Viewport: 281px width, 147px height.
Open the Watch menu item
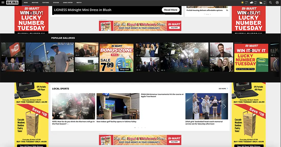point(79,3)
